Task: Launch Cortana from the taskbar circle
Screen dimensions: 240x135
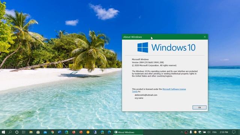Action: pyautogui.click(x=17, y=132)
